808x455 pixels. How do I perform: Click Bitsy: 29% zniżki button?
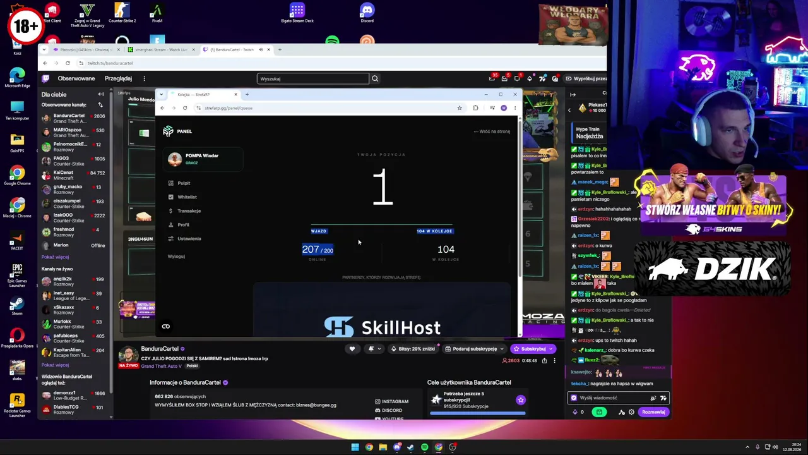413,349
